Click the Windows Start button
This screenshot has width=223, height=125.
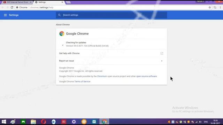click(x=4, y=122)
